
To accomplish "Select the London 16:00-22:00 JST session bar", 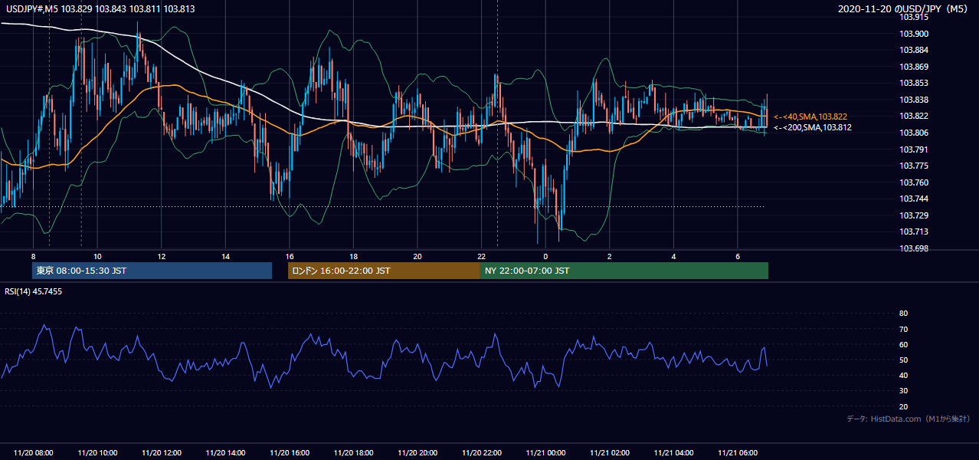I will (x=384, y=271).
